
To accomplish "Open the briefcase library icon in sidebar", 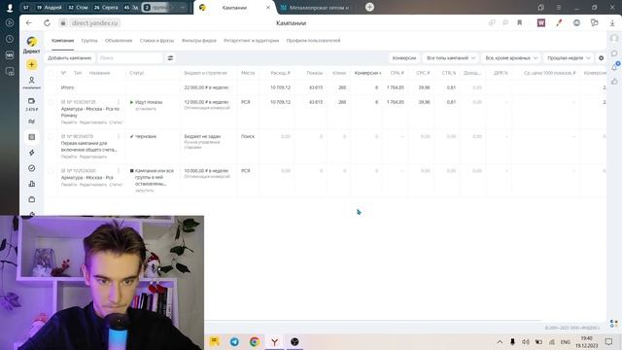I will click(x=32, y=199).
